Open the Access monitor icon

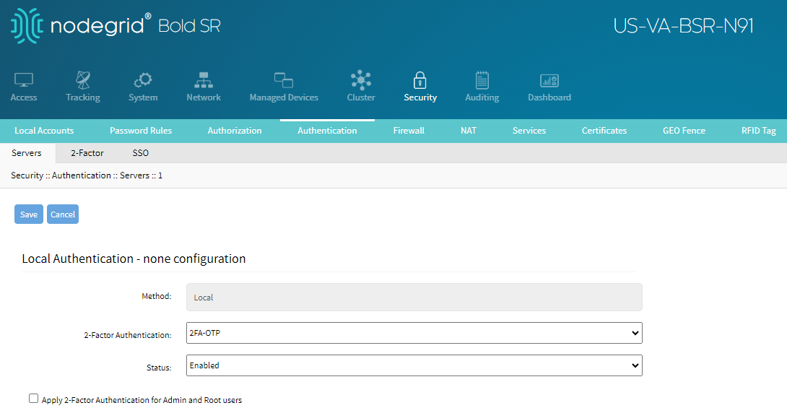(24, 80)
